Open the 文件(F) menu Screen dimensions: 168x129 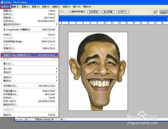[5, 7]
